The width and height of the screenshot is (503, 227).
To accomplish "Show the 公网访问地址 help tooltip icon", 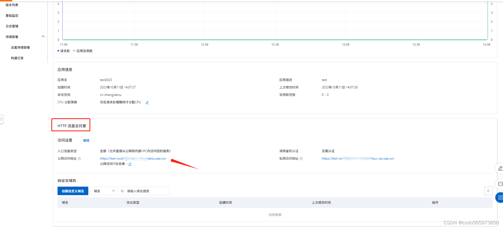I will click(79, 159).
